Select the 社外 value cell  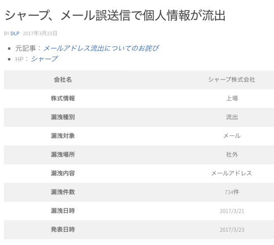click(232, 154)
